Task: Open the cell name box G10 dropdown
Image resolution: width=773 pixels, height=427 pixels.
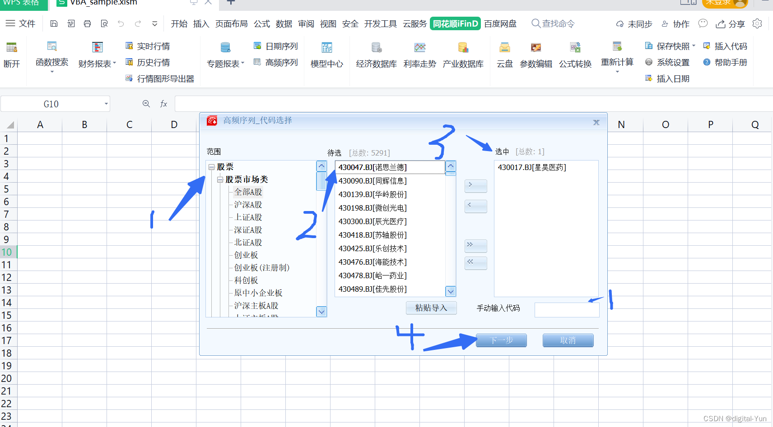Action: (x=106, y=104)
